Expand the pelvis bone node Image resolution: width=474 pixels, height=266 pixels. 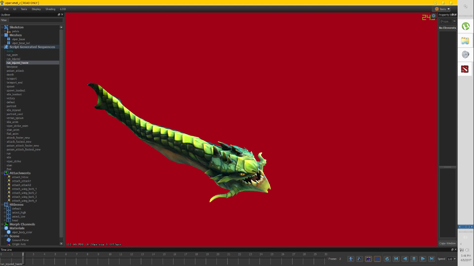(x=5, y=31)
